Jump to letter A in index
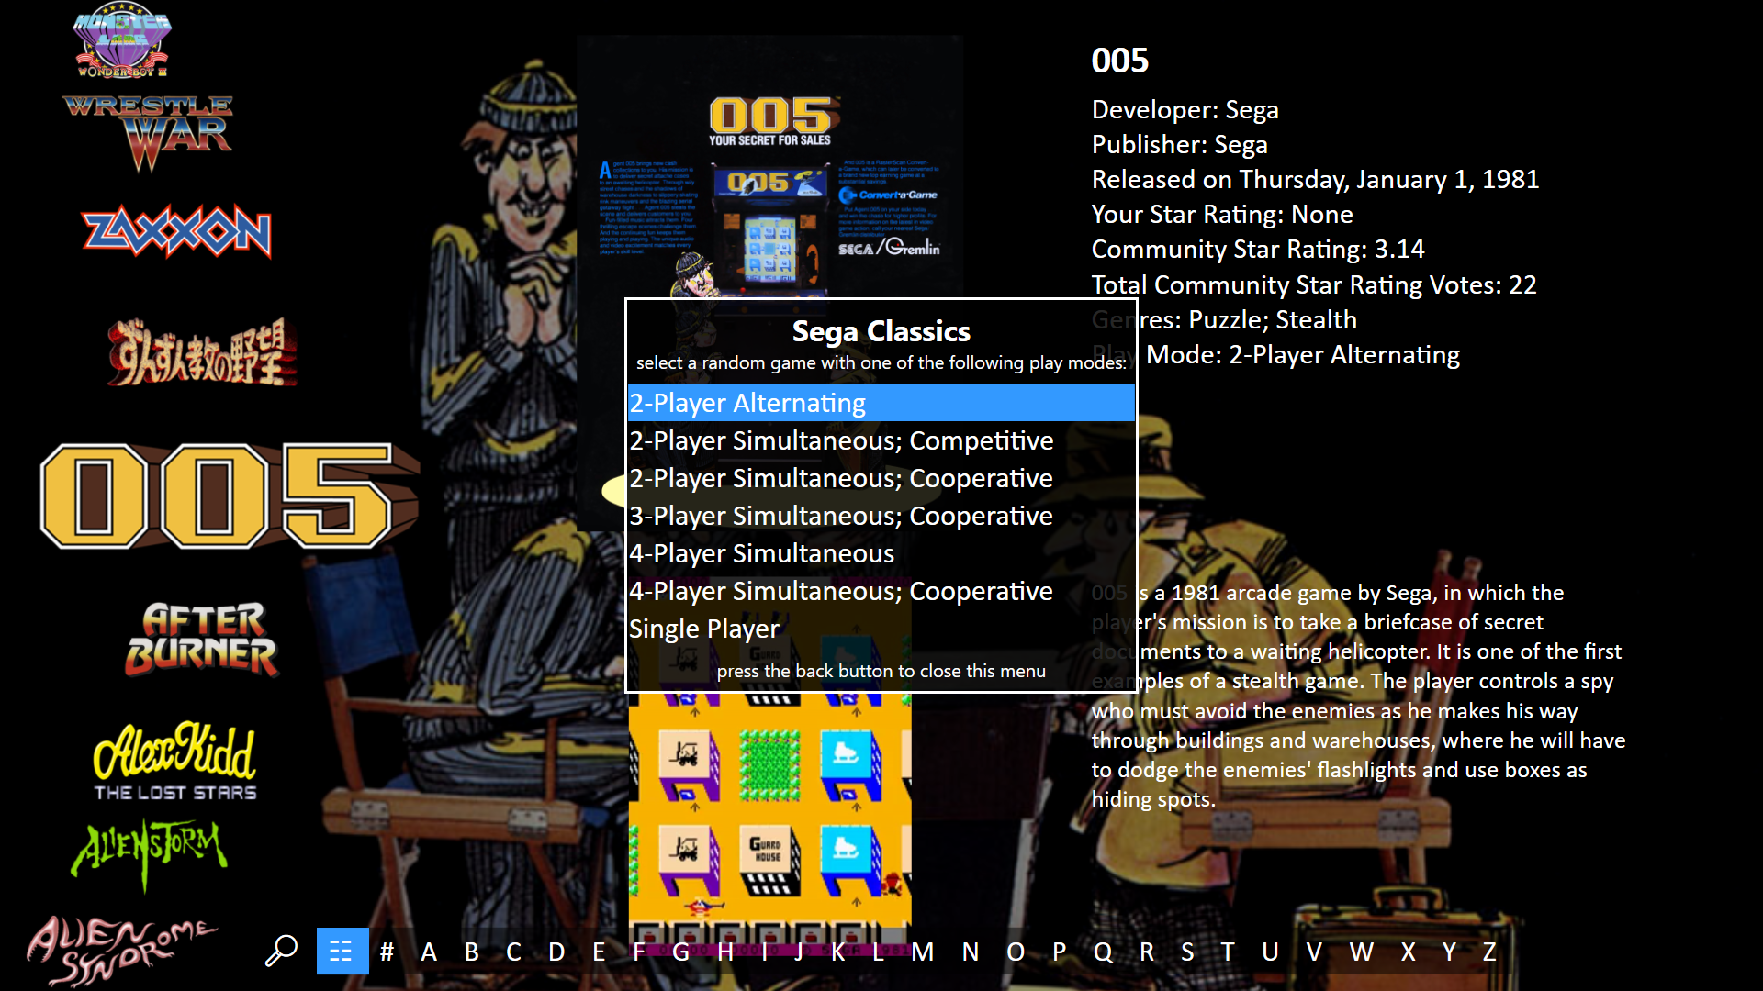Screen dimensions: 1763x991 click(429, 952)
